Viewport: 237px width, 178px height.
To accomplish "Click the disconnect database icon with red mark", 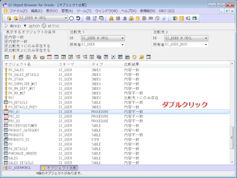I will [x=15, y=18].
